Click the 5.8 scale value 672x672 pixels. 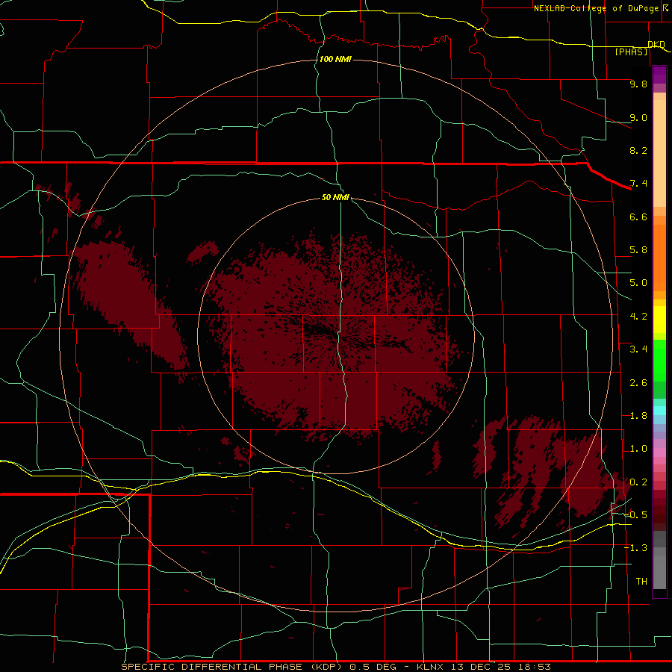638,250
